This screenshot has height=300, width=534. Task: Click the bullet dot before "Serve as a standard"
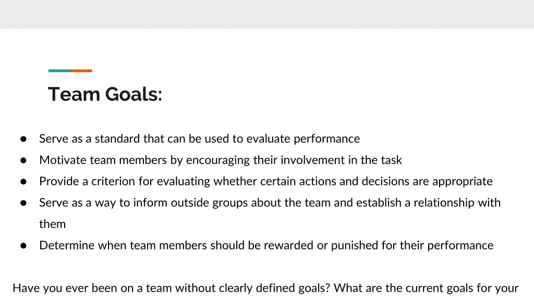[23, 139]
